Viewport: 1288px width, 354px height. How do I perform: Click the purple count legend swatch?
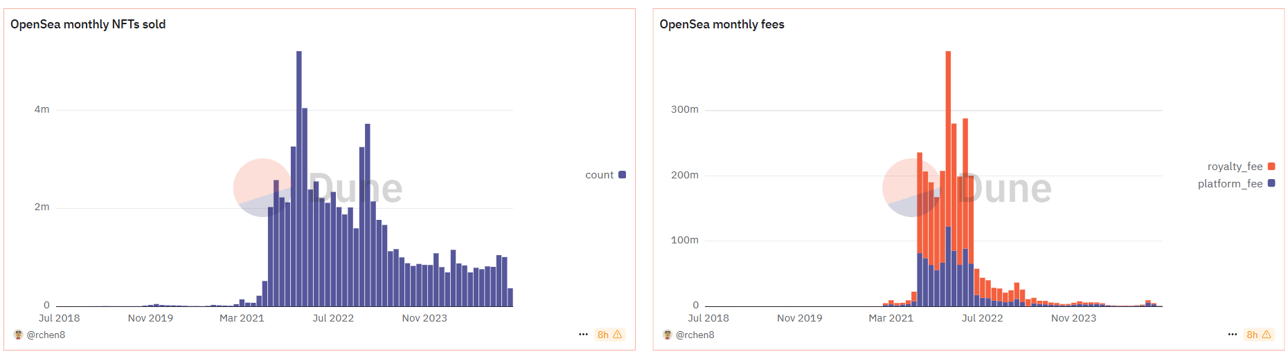coord(622,175)
